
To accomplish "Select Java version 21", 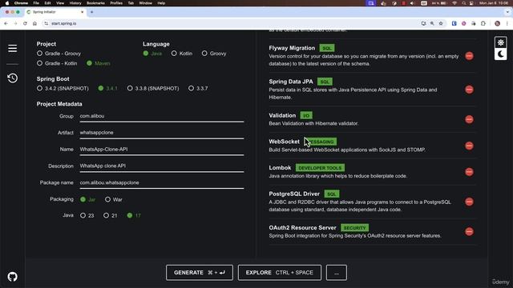I will (x=111, y=215).
